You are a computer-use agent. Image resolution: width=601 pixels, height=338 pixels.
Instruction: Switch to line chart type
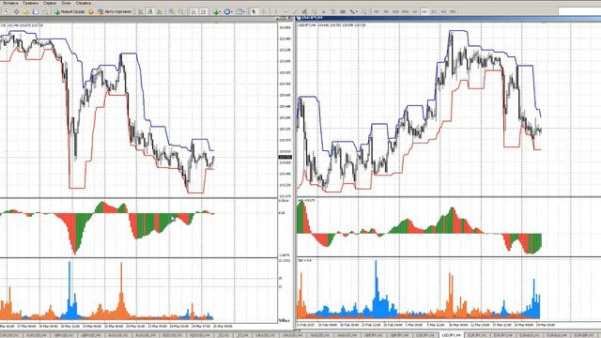(x=160, y=12)
